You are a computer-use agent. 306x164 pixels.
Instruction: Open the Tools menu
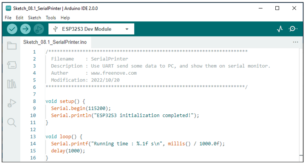[x=51, y=18]
